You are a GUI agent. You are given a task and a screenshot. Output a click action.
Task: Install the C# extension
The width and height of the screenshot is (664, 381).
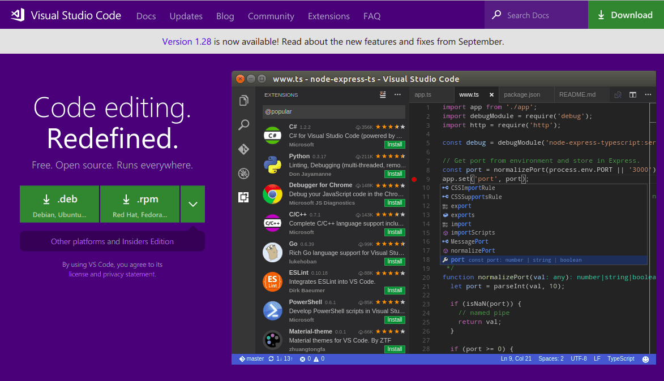coord(395,145)
